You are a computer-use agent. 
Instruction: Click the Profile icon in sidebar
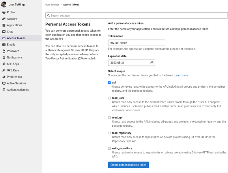click(4, 12)
